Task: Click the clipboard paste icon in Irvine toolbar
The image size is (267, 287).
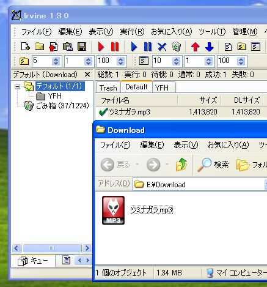Action: pos(68,47)
